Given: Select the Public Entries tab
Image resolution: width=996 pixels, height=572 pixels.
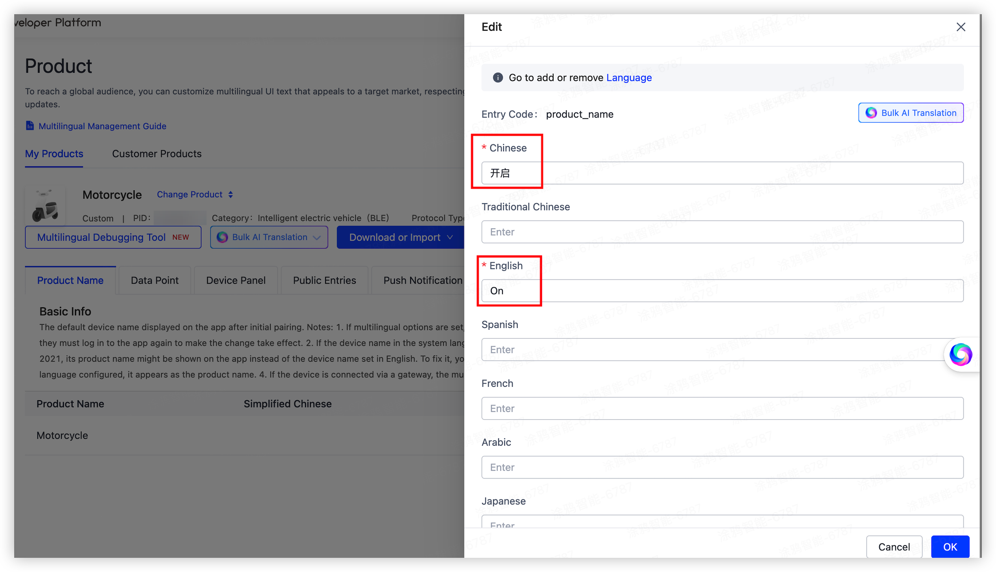Looking at the screenshot, I should click(x=324, y=280).
